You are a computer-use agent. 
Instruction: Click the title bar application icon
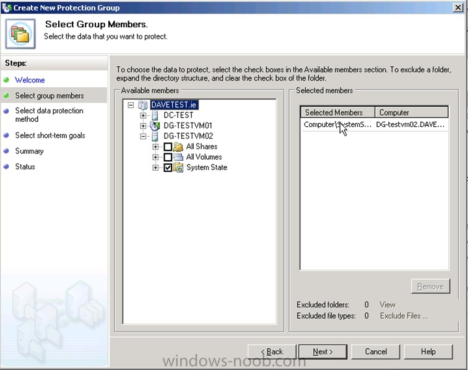tap(7, 8)
